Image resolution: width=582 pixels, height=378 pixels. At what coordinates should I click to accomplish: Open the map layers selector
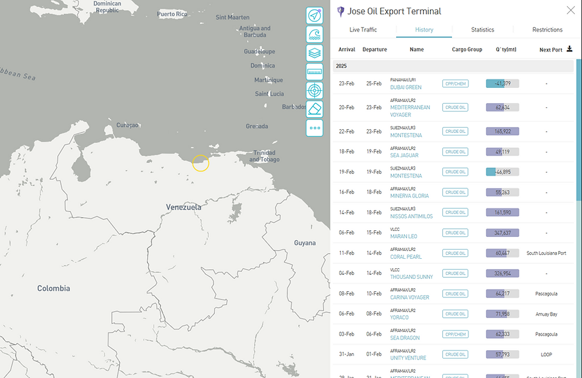314,52
